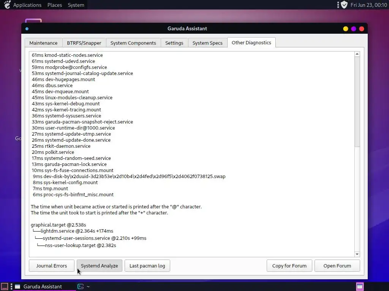
Task: Click the line "8ms sys-kernel-config.mount"
Action: pyautogui.click(x=65, y=182)
